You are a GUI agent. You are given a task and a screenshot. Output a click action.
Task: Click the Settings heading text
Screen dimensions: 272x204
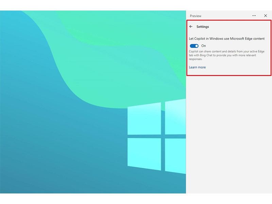[203, 27]
